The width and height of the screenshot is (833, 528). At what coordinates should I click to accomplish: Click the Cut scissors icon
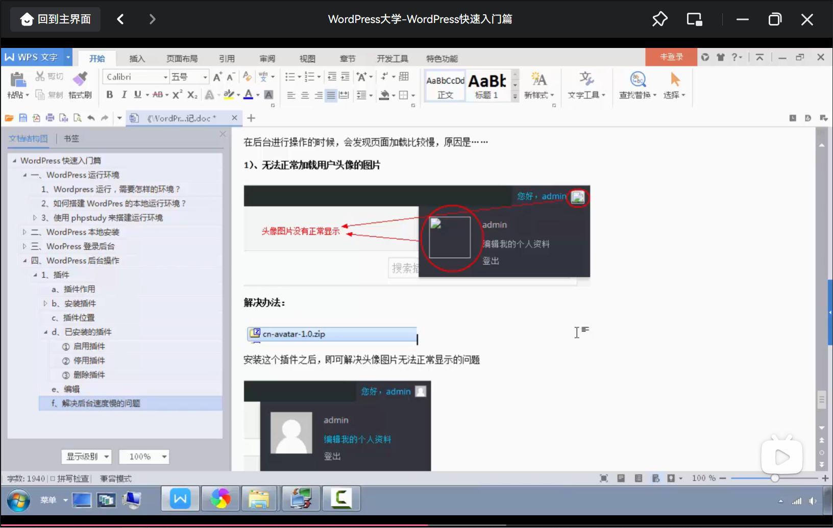[x=40, y=77]
